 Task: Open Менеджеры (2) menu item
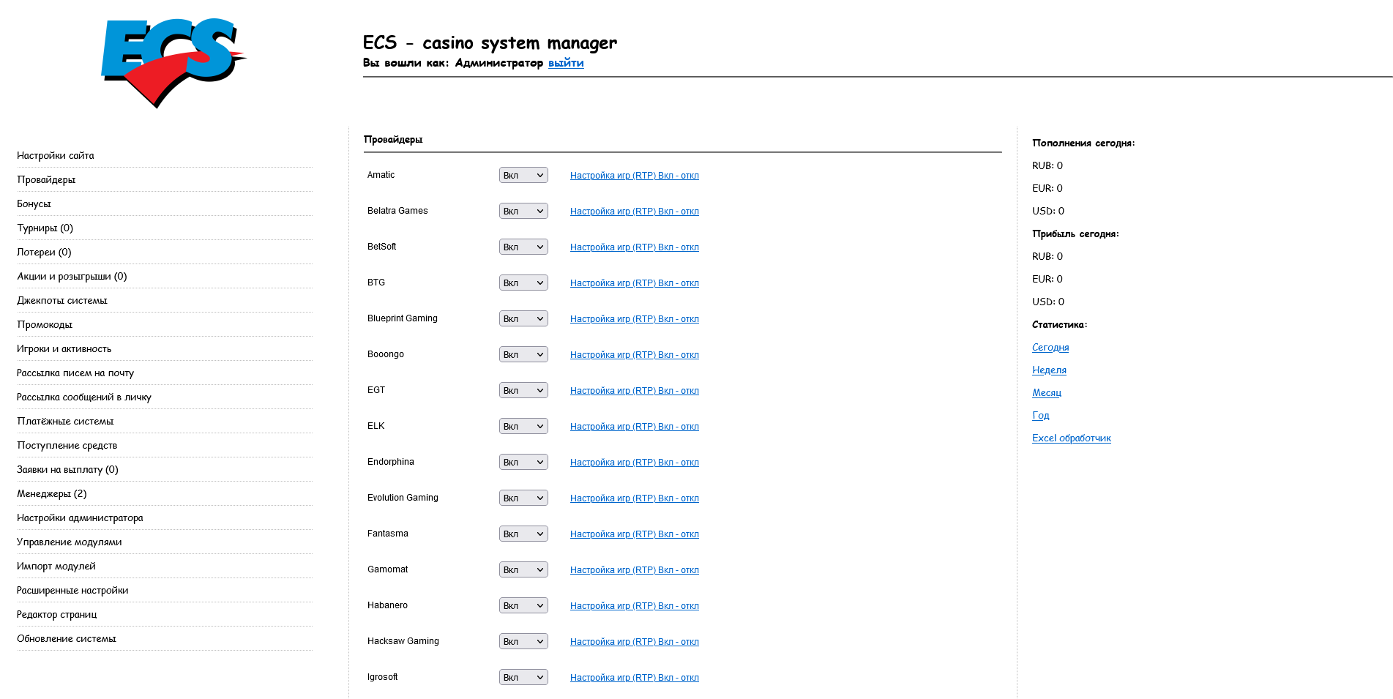click(51, 494)
